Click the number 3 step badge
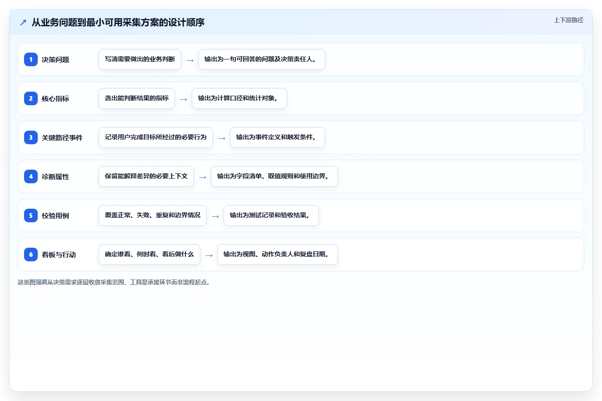Screen dimensions: 602x401 [31, 137]
